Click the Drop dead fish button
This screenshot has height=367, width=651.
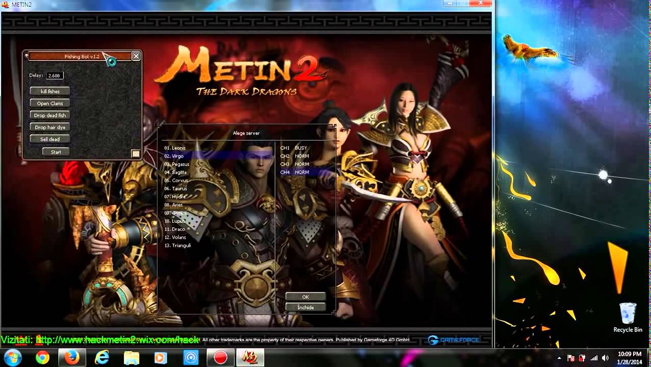(50, 115)
